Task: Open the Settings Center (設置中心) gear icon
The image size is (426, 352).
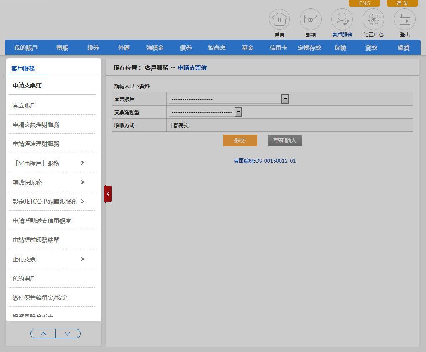Action: (x=373, y=20)
